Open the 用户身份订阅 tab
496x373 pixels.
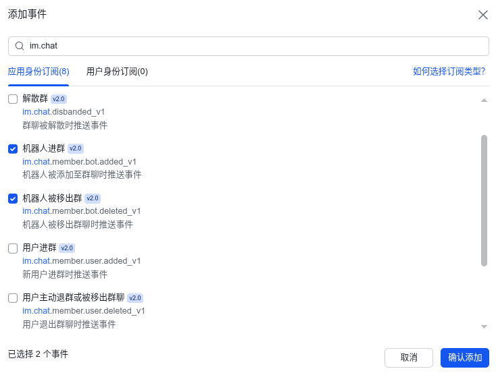117,71
